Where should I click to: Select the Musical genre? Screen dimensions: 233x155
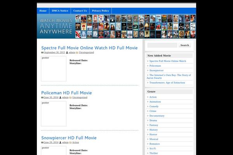click(154, 139)
